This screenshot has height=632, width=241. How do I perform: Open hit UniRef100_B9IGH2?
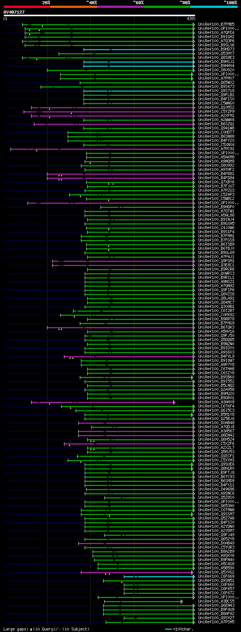(x=216, y=37)
